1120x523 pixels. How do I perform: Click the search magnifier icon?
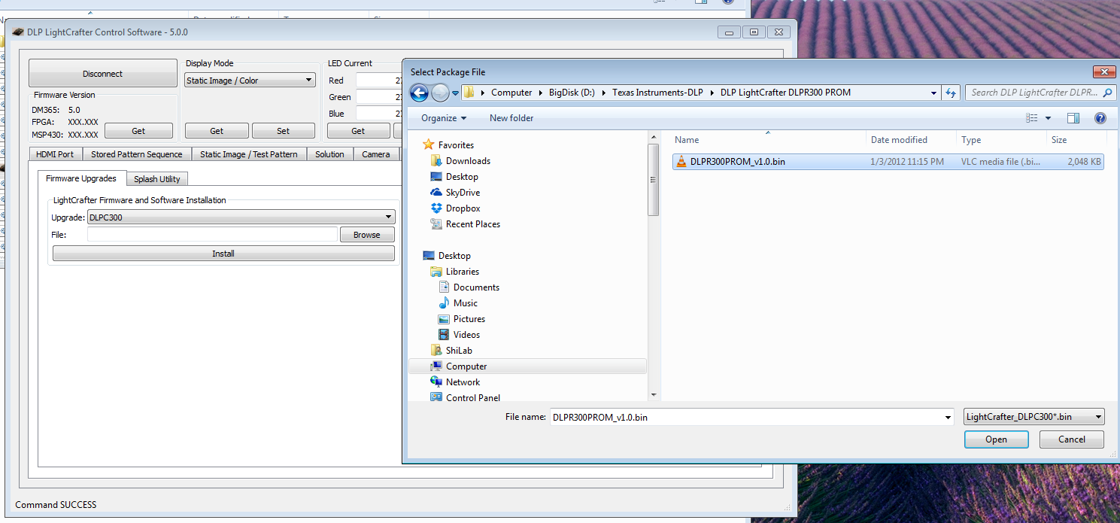[1107, 93]
